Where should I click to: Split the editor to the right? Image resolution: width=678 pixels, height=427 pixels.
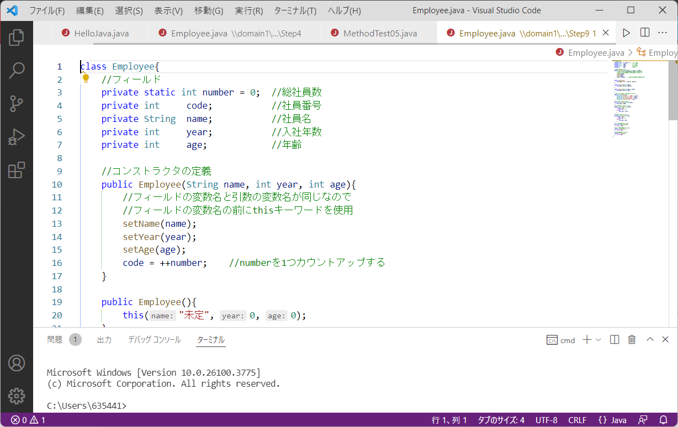[x=645, y=33]
